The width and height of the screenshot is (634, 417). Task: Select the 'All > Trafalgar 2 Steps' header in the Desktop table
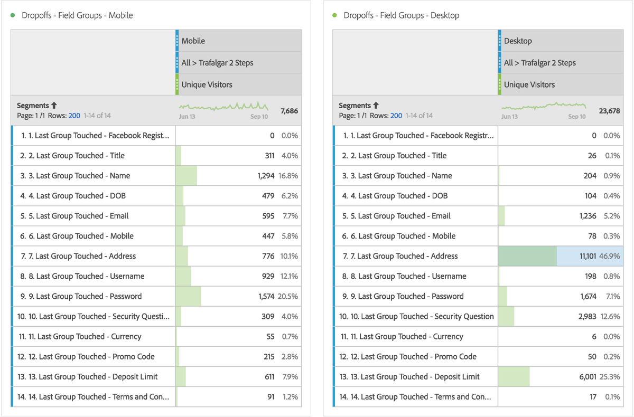click(x=539, y=63)
